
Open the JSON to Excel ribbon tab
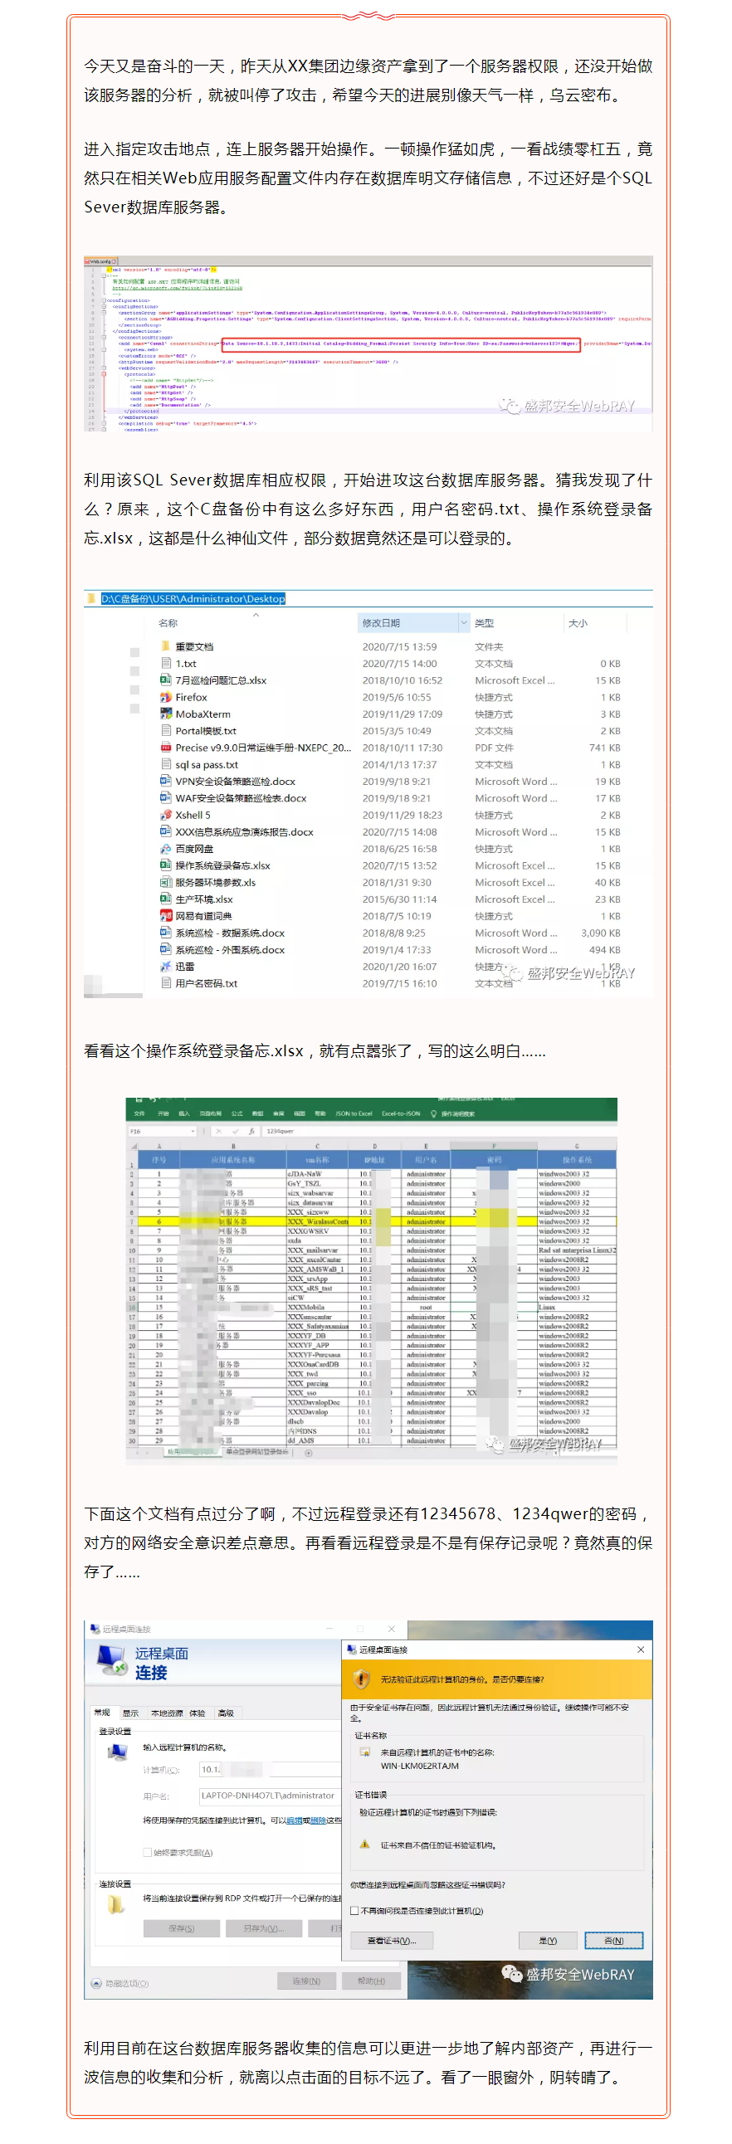click(354, 1113)
